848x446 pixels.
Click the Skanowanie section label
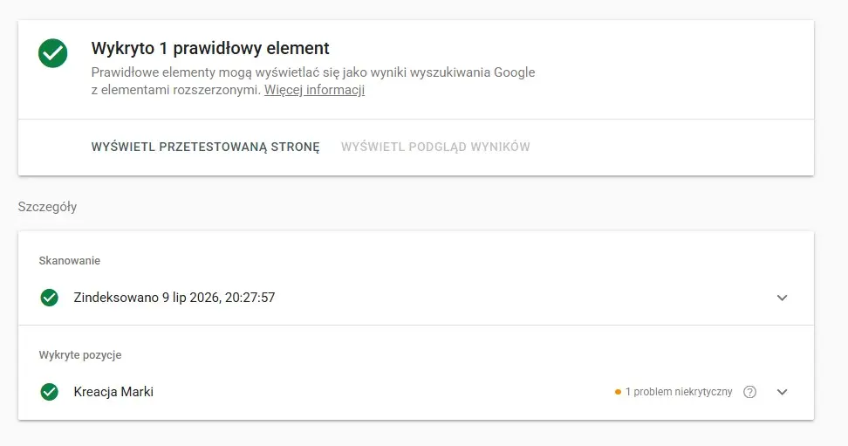[x=69, y=260]
